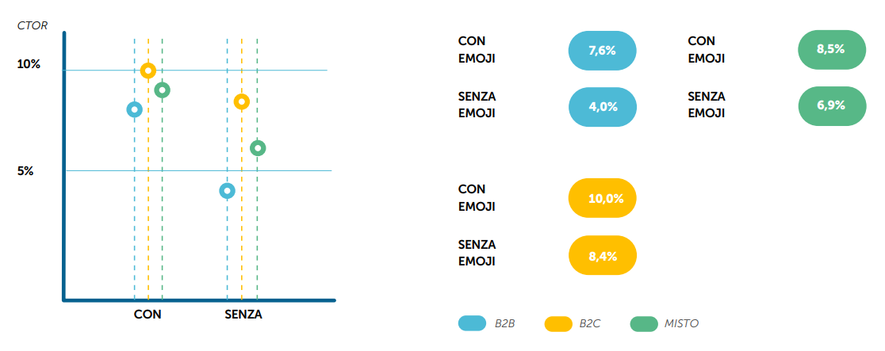This screenshot has width=885, height=351.
Task: Click the green MISTO marker above CON
Action: [x=162, y=90]
